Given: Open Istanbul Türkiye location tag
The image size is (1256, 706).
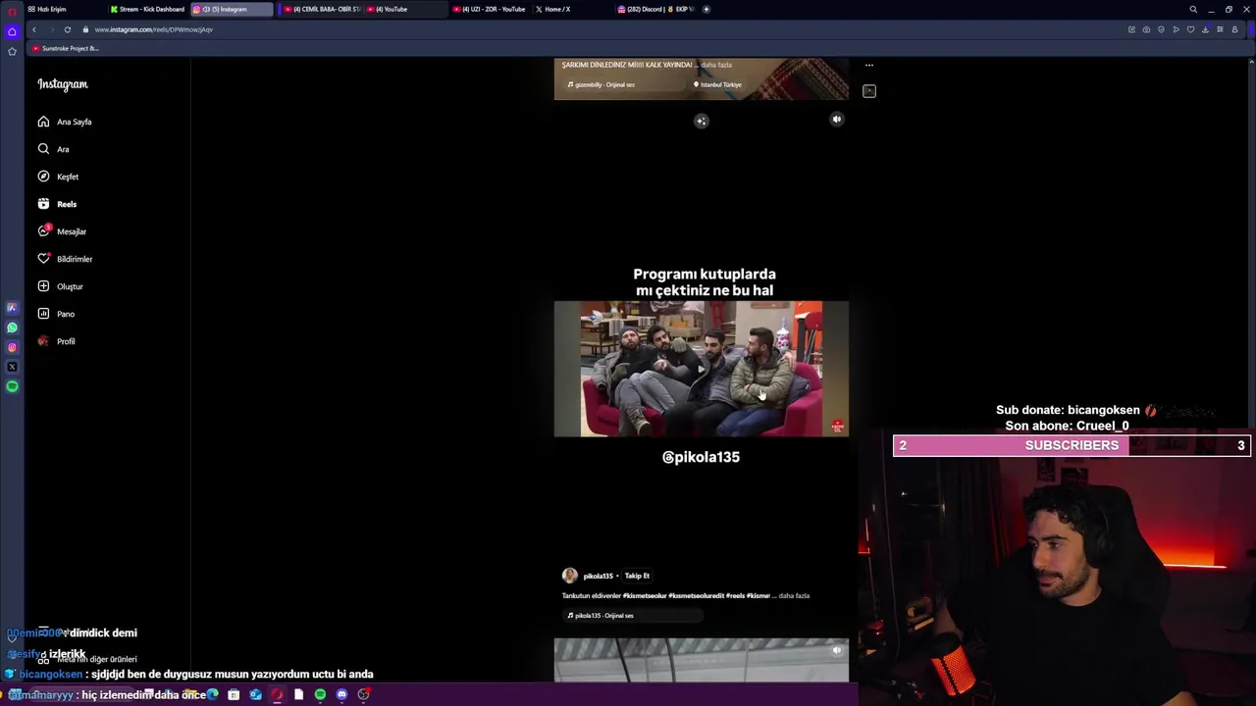Looking at the screenshot, I should pos(717,84).
